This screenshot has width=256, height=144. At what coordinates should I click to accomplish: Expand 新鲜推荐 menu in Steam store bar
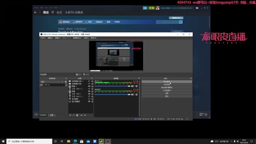point(78,22)
